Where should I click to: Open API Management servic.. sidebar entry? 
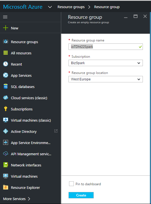(30, 154)
